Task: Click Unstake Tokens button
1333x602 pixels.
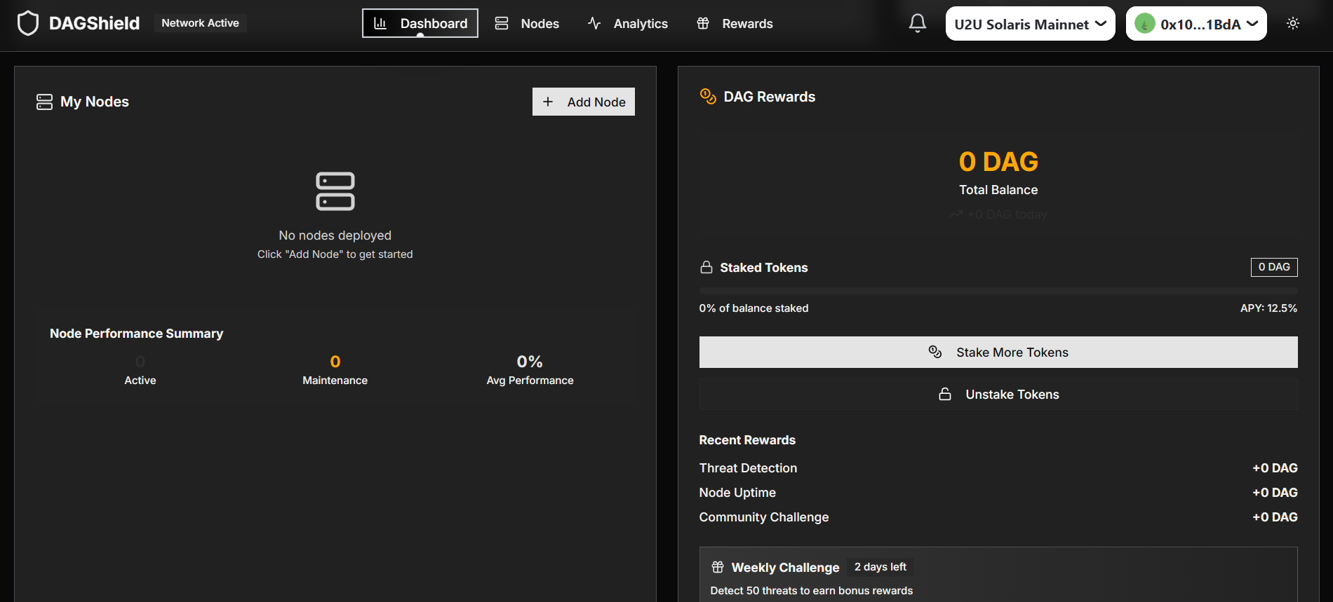Action: [x=998, y=395]
